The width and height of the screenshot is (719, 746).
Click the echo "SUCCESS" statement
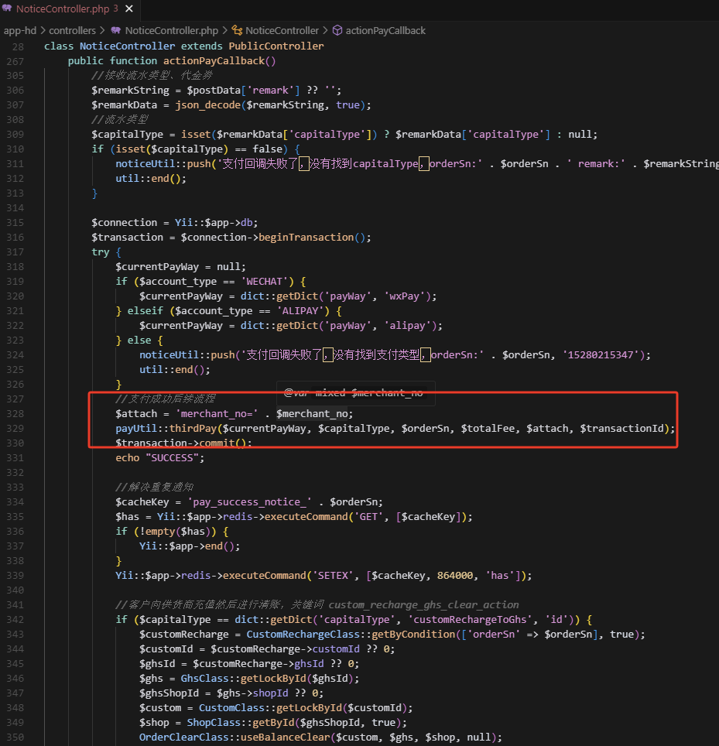[x=160, y=458]
